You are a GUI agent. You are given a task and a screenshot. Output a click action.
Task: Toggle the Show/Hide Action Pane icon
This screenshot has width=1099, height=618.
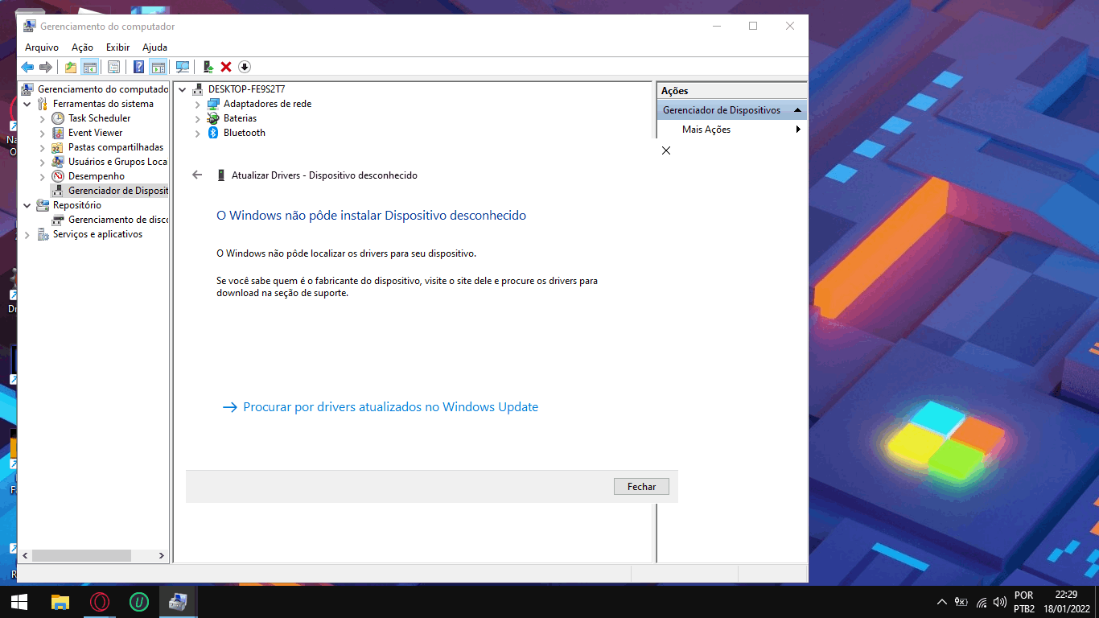pyautogui.click(x=158, y=67)
